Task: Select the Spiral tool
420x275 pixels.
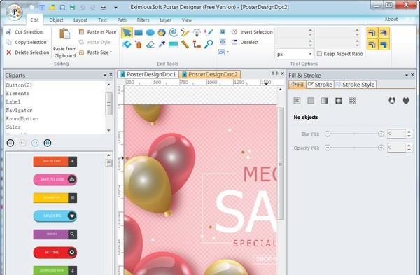Action: pyautogui.click(x=174, y=32)
